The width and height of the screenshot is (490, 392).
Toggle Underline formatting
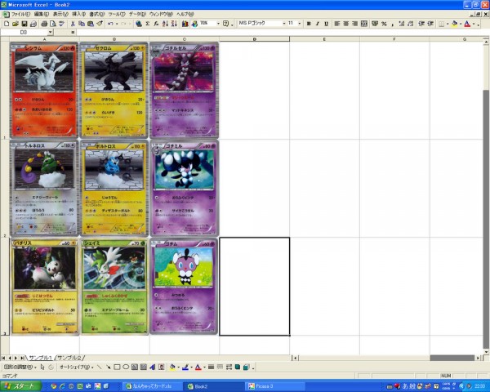pos(326,24)
